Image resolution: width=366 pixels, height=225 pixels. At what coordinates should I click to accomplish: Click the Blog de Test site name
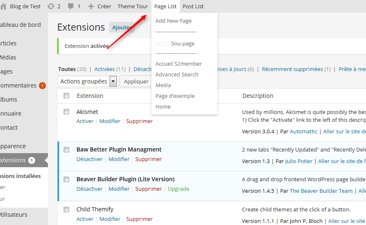tap(25, 7)
